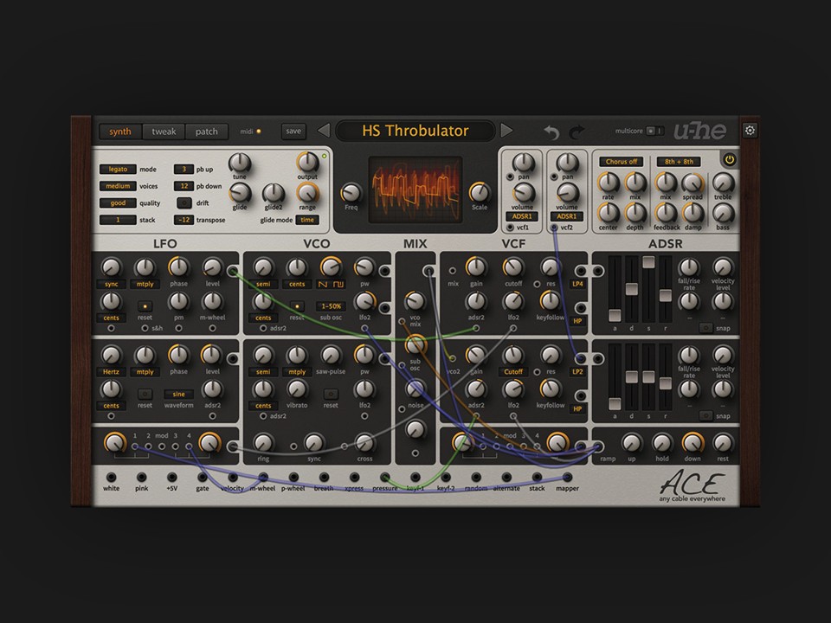Click the alternate source jack
The height and width of the screenshot is (623, 831).
pos(506,478)
